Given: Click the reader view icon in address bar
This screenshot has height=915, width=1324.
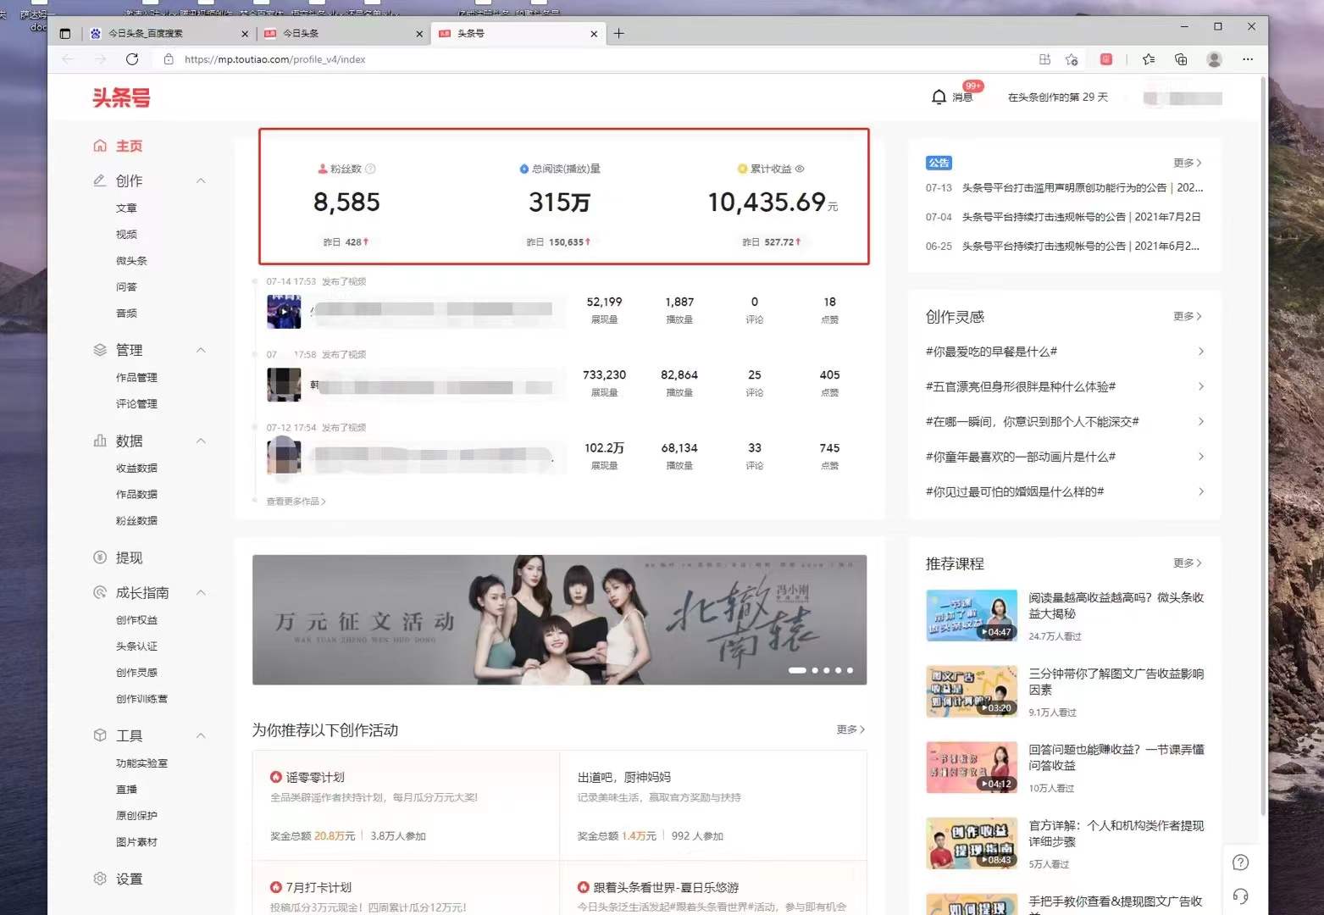Looking at the screenshot, I should (x=1044, y=59).
